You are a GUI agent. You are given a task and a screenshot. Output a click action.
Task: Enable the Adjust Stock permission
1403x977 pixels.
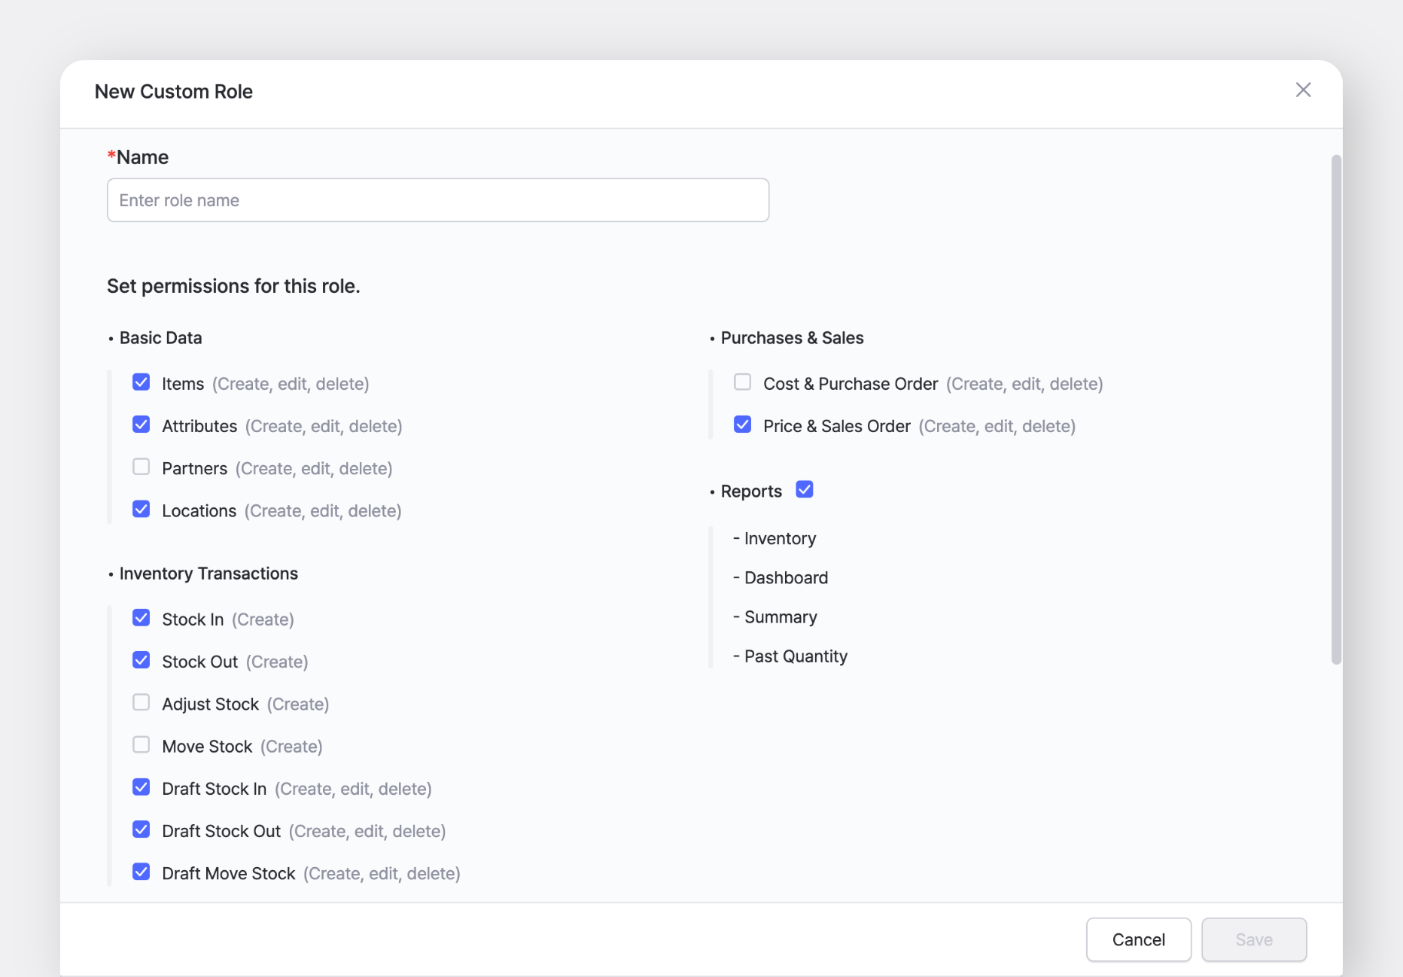141,702
